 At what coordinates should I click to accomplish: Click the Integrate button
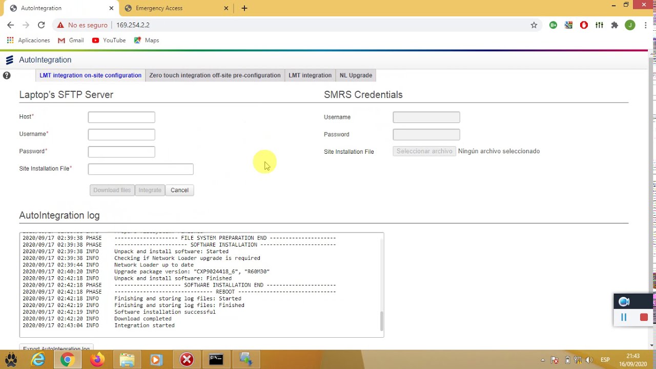coord(150,190)
